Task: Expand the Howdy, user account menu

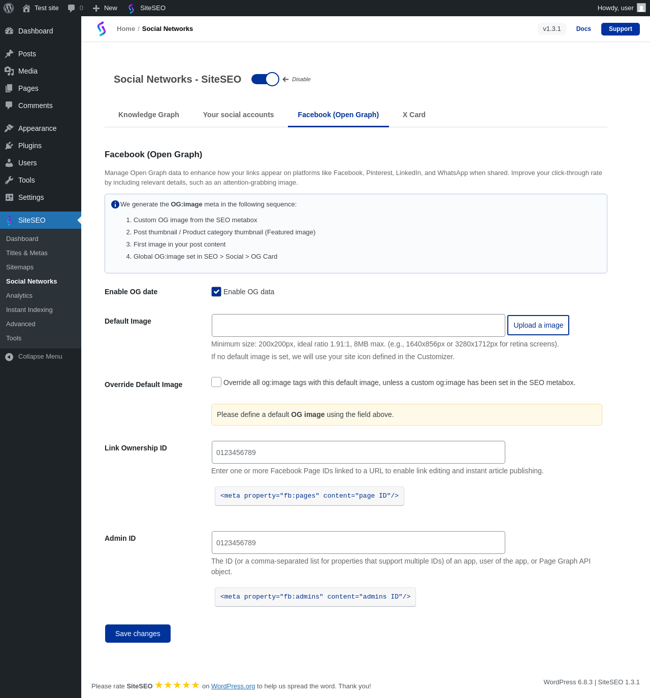Action: coord(615,8)
